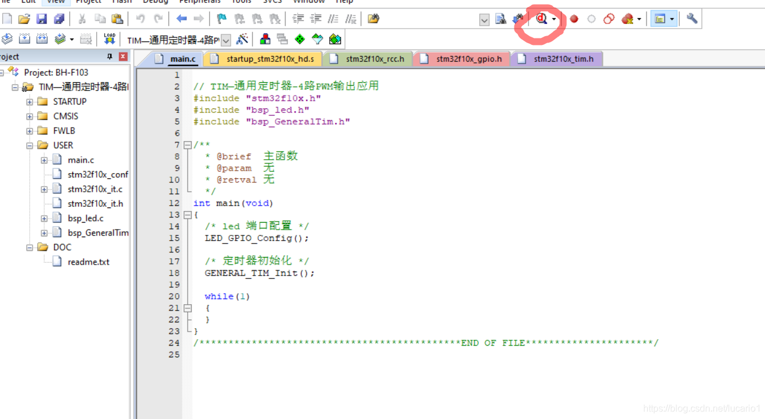The width and height of the screenshot is (765, 419).
Task: Expand the STARTUP folder
Action: [30, 101]
